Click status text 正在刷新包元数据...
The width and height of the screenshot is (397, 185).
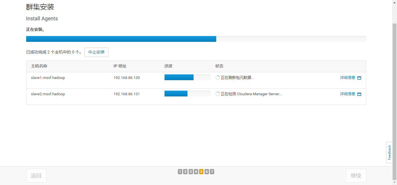pyautogui.click(x=237, y=78)
